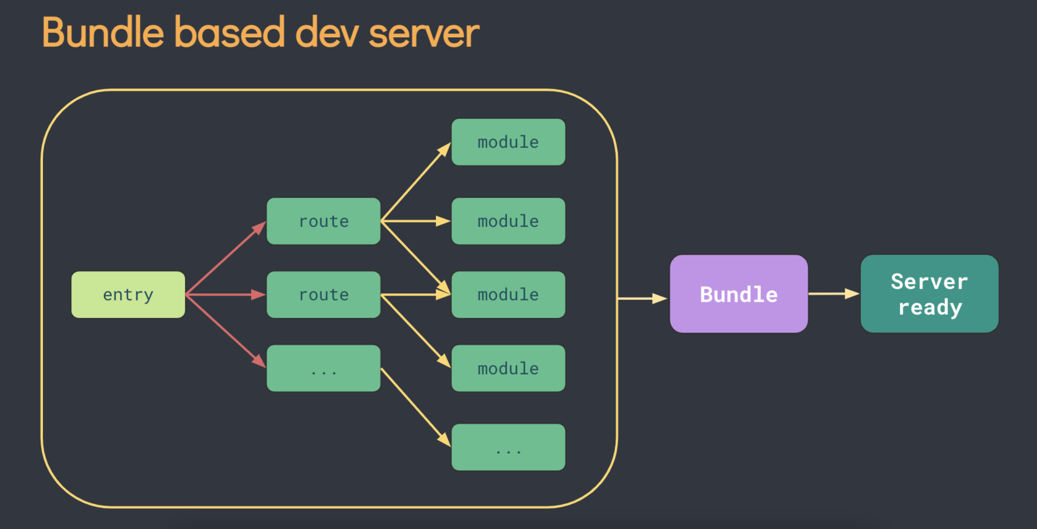Click the route box with three outgoing arrows

pyautogui.click(x=323, y=221)
